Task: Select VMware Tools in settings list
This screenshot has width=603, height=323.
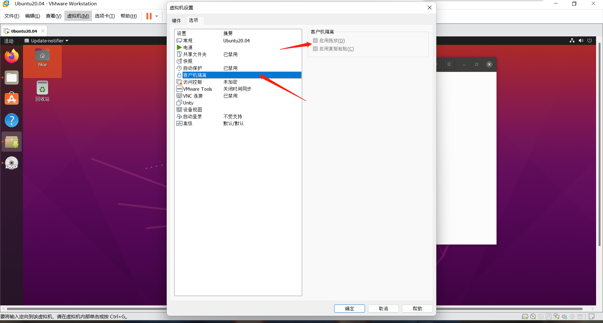Action: click(198, 89)
